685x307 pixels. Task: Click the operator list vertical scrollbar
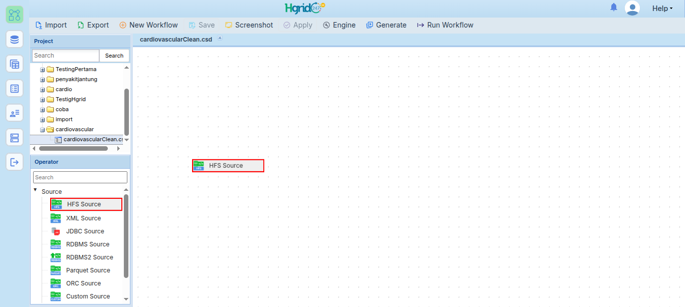126,236
